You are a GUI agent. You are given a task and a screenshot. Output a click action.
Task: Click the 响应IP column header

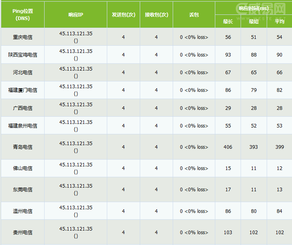coord(76,15)
